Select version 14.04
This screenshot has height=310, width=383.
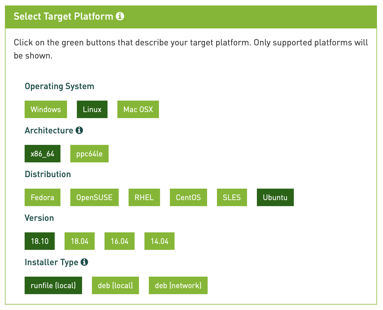coord(159,241)
